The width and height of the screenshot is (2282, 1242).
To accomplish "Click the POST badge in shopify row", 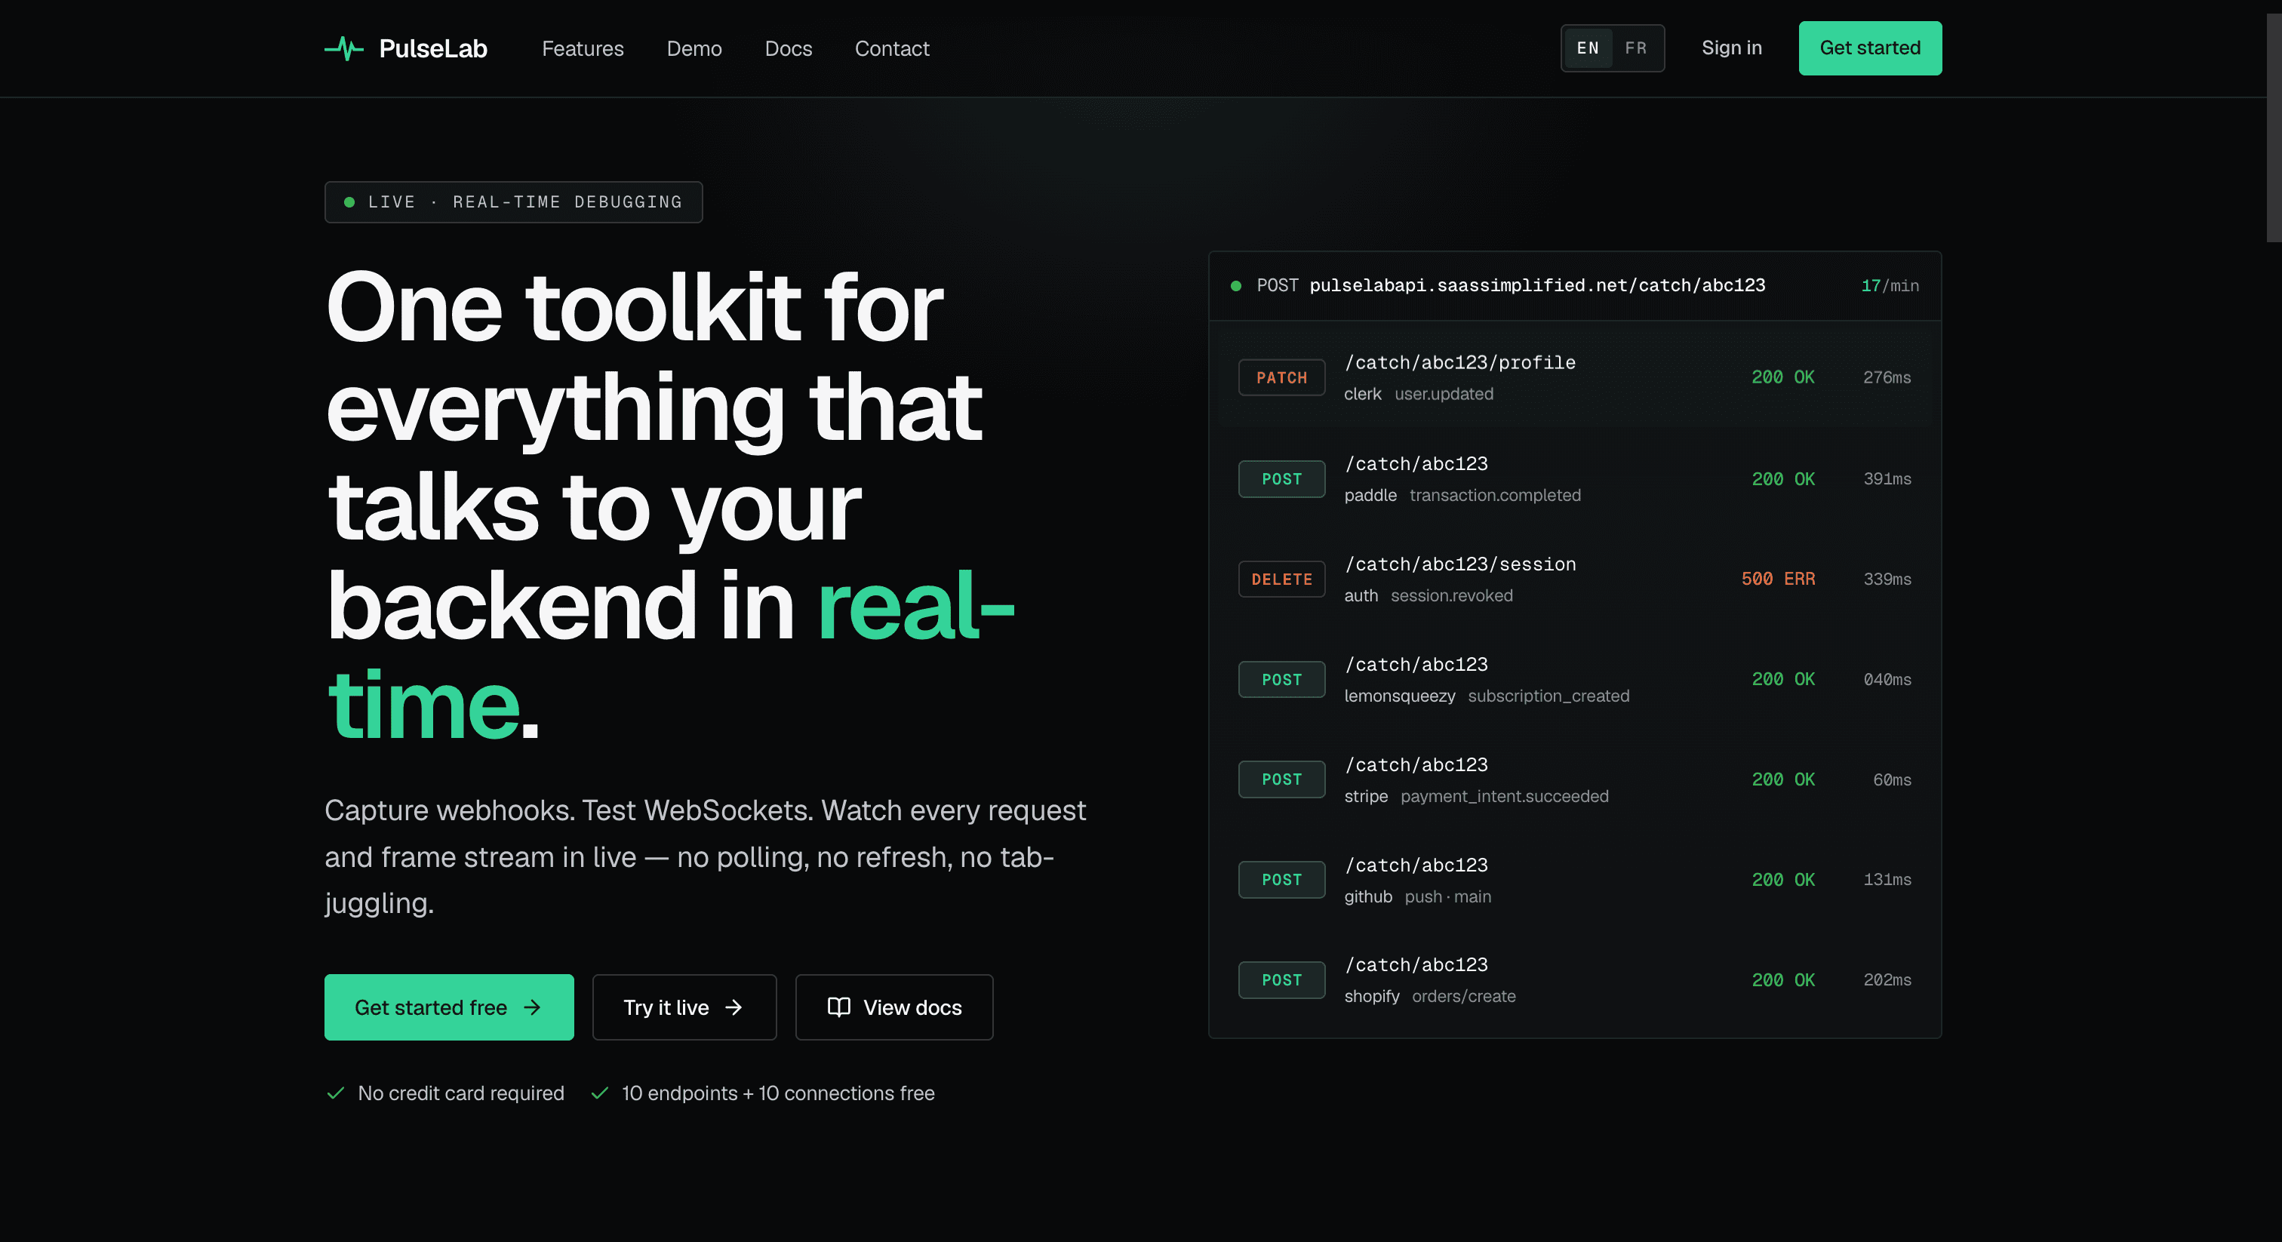I will (1281, 979).
